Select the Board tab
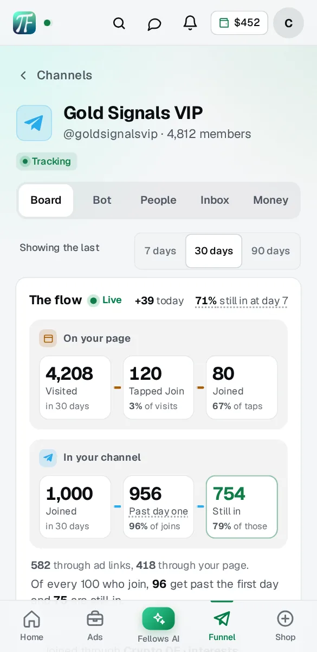The width and height of the screenshot is (317, 652). [x=46, y=200]
